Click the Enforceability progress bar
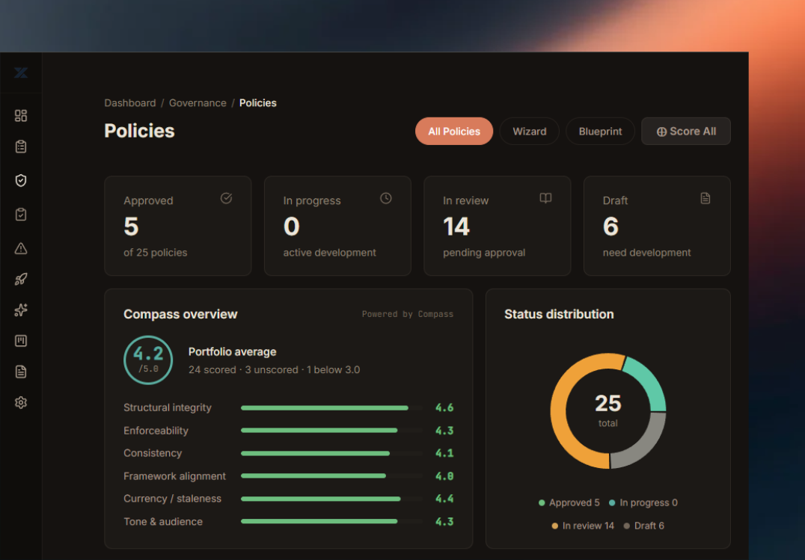 331,431
